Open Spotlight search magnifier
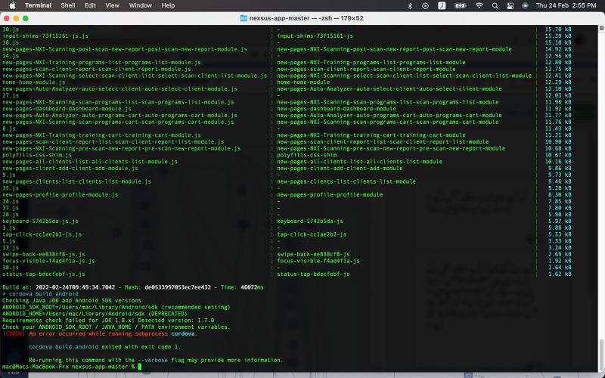605x378 pixels. 495,5
